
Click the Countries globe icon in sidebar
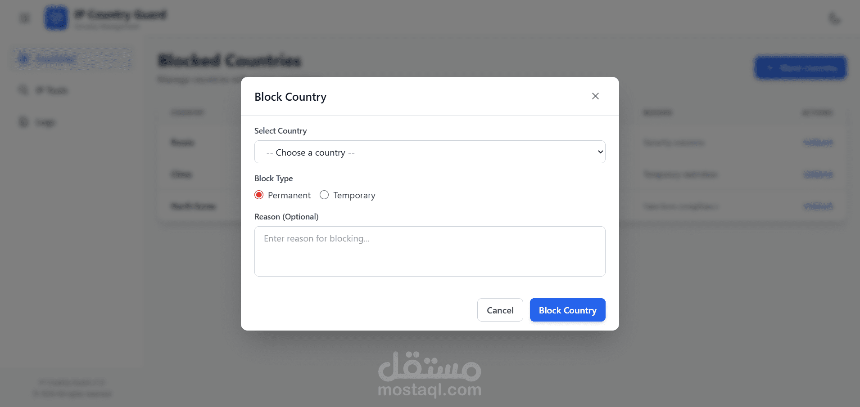coord(24,59)
